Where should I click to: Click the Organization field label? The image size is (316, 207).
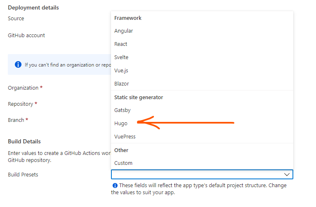pos(23,88)
